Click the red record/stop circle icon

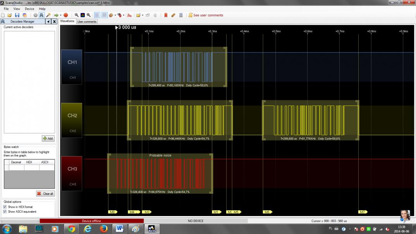click(x=66, y=15)
